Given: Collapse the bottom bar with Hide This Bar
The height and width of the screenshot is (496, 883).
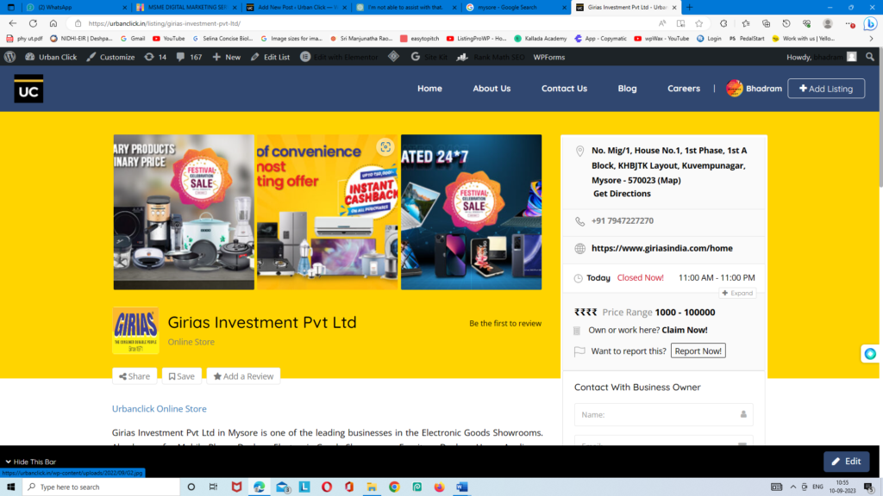Looking at the screenshot, I should pyautogui.click(x=30, y=462).
